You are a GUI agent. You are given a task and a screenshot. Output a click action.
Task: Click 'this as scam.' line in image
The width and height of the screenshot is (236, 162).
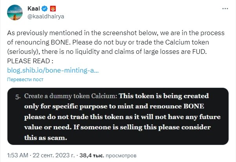click(x=45, y=138)
